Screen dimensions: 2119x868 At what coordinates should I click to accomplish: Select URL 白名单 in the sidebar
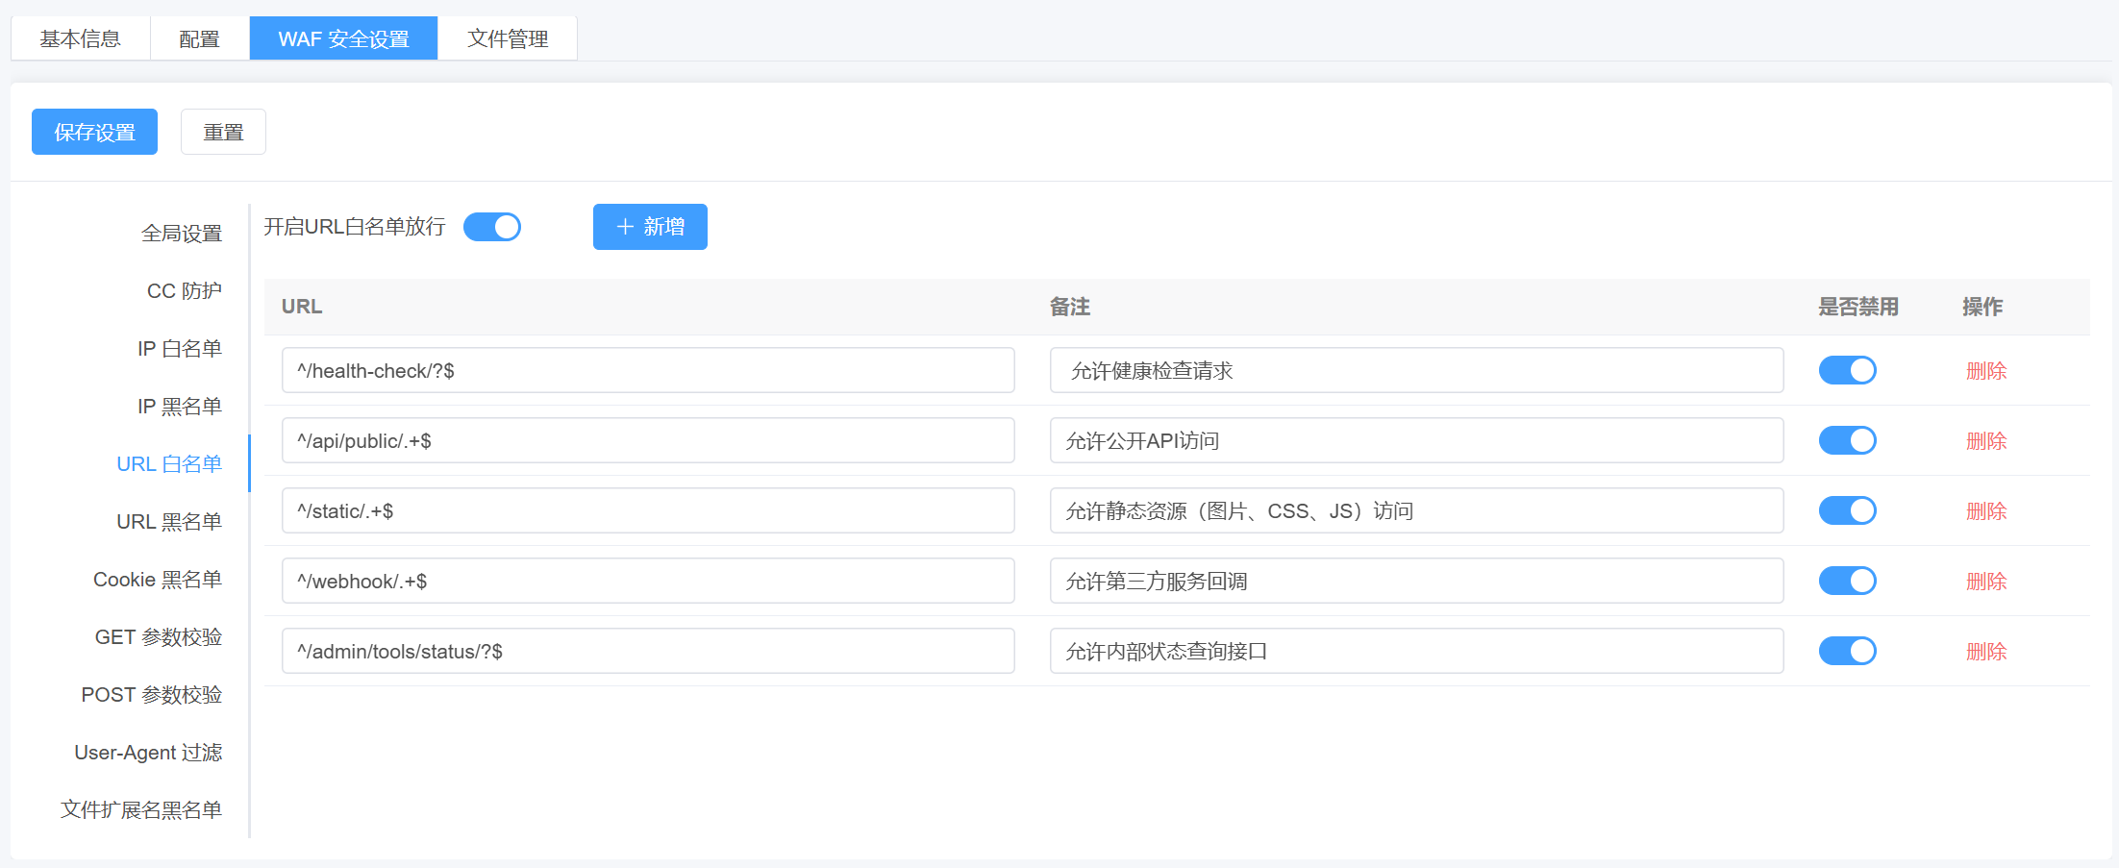[169, 464]
